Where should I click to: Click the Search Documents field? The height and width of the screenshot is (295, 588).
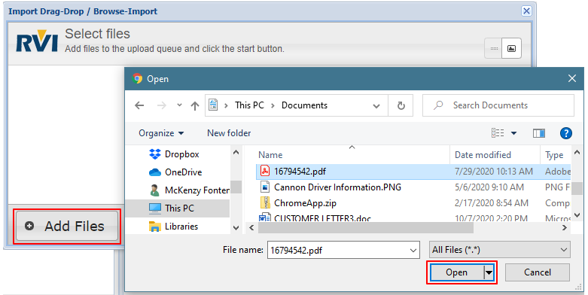pos(498,105)
